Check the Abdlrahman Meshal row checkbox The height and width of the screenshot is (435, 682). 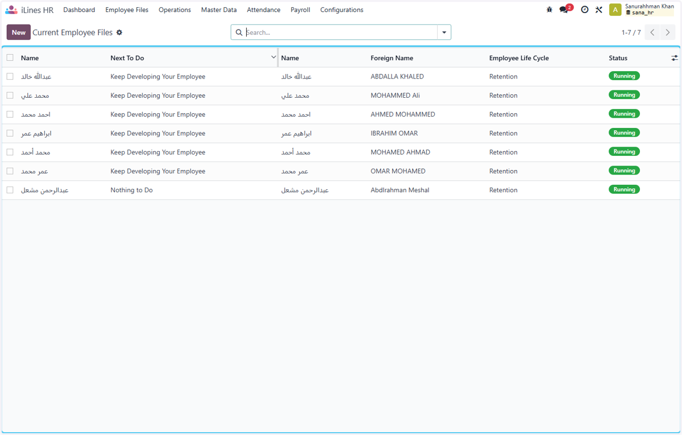pyautogui.click(x=10, y=190)
